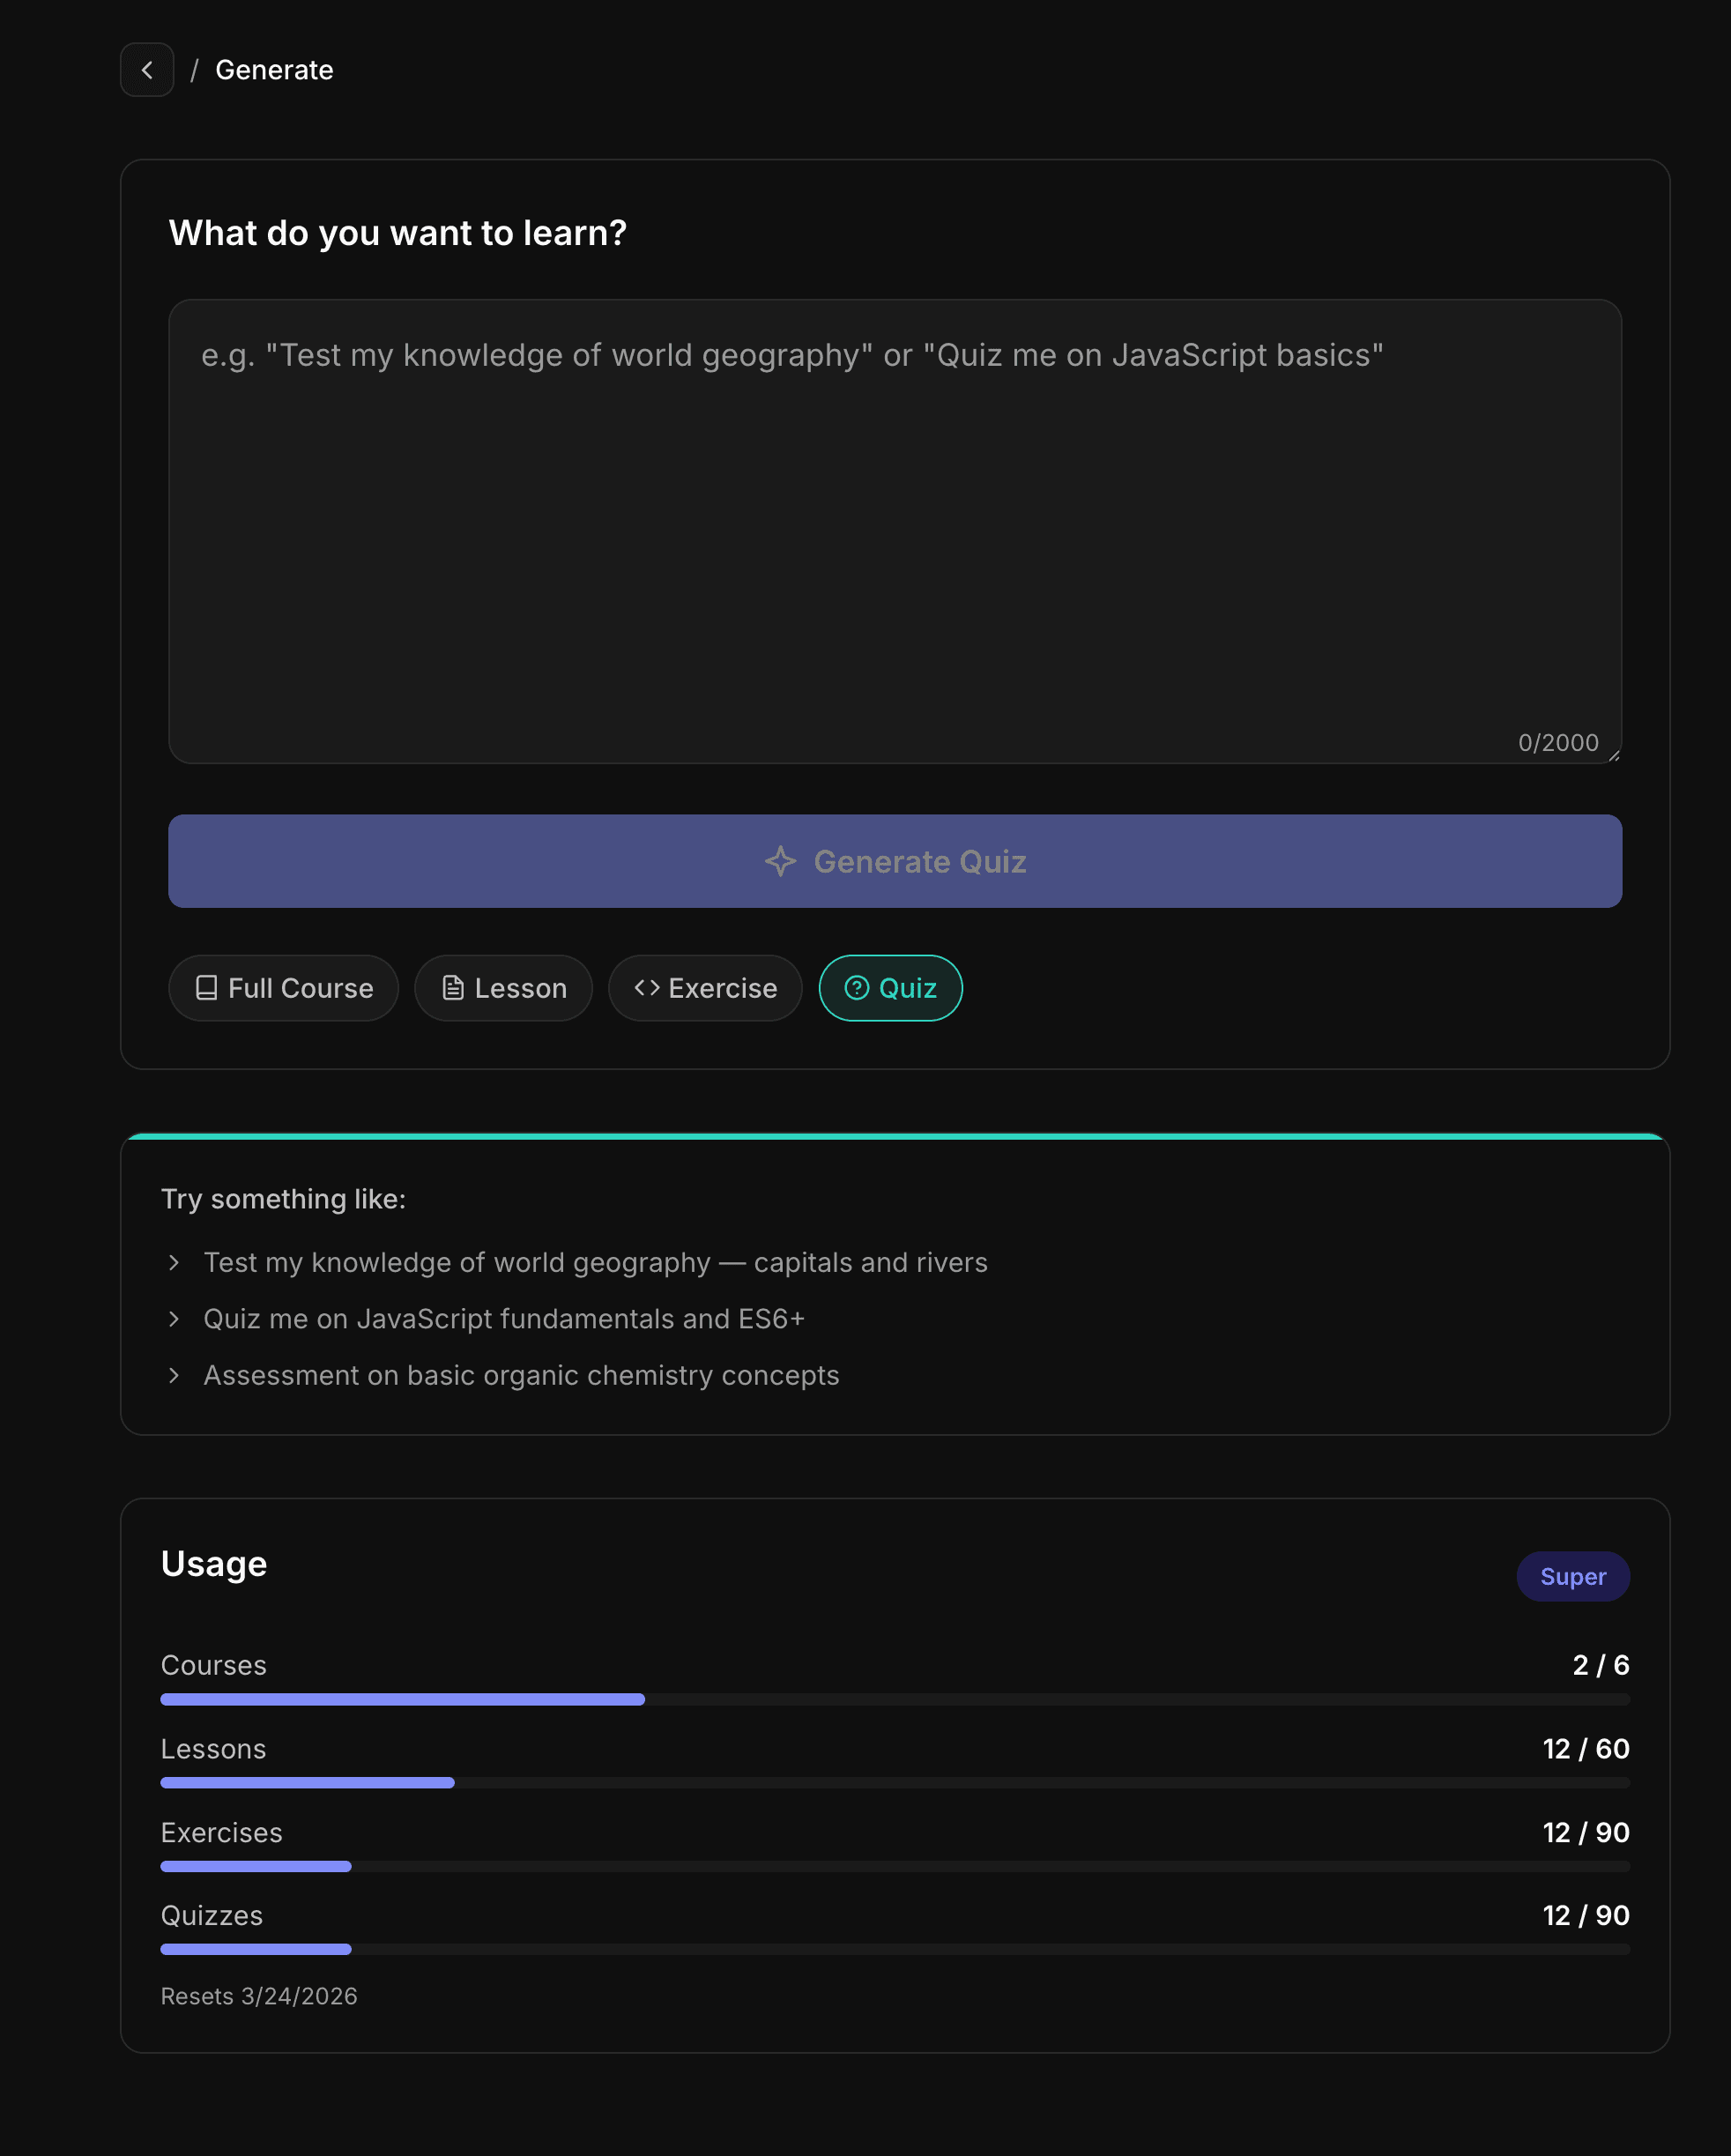Click chevron beside JavaScript fundamentals suggestion
This screenshot has width=1731, height=2156.
[174, 1319]
